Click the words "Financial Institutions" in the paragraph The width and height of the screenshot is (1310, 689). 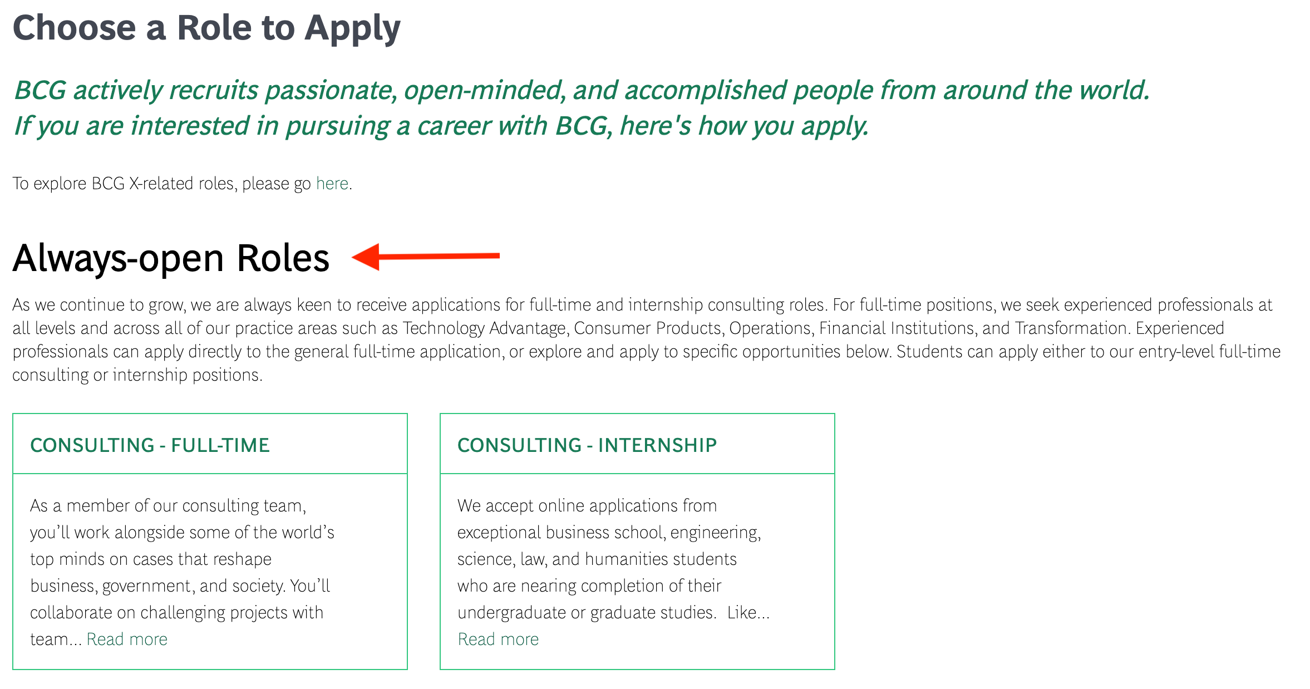coord(896,328)
